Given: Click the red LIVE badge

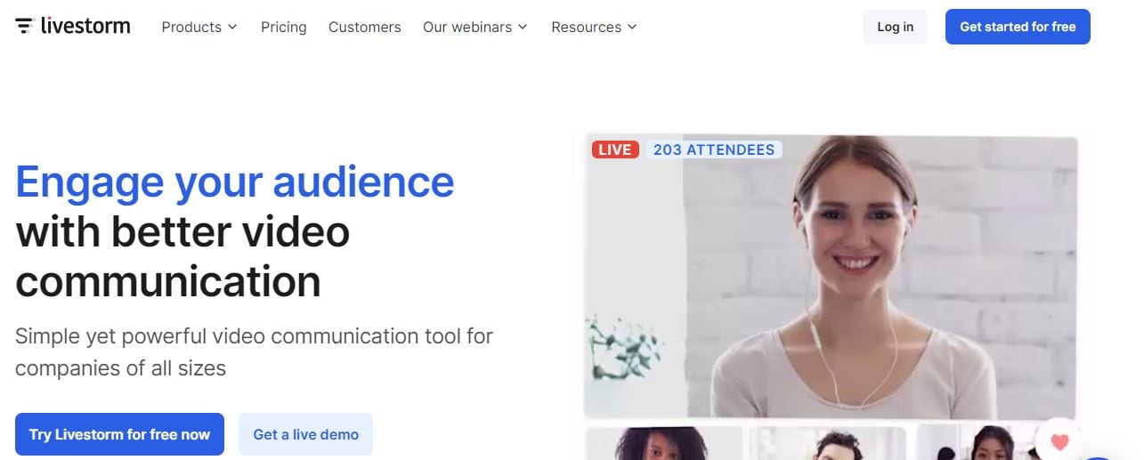Looking at the screenshot, I should (615, 149).
